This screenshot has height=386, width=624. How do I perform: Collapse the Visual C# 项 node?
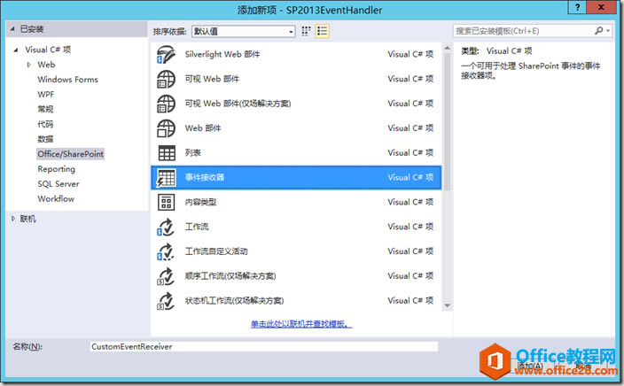coord(16,50)
